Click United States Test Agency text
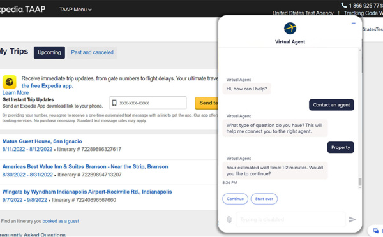 pos(303,13)
